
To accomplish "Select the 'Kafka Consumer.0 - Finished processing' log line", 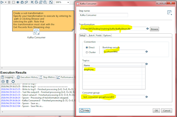I will point(38,100).
